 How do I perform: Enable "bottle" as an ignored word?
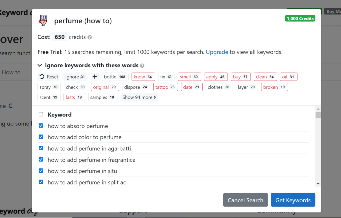(115, 77)
